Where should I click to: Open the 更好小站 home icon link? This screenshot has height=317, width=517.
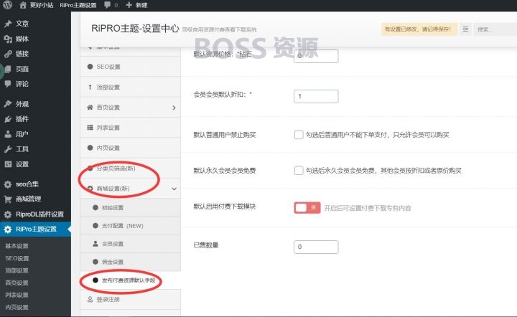point(23,5)
